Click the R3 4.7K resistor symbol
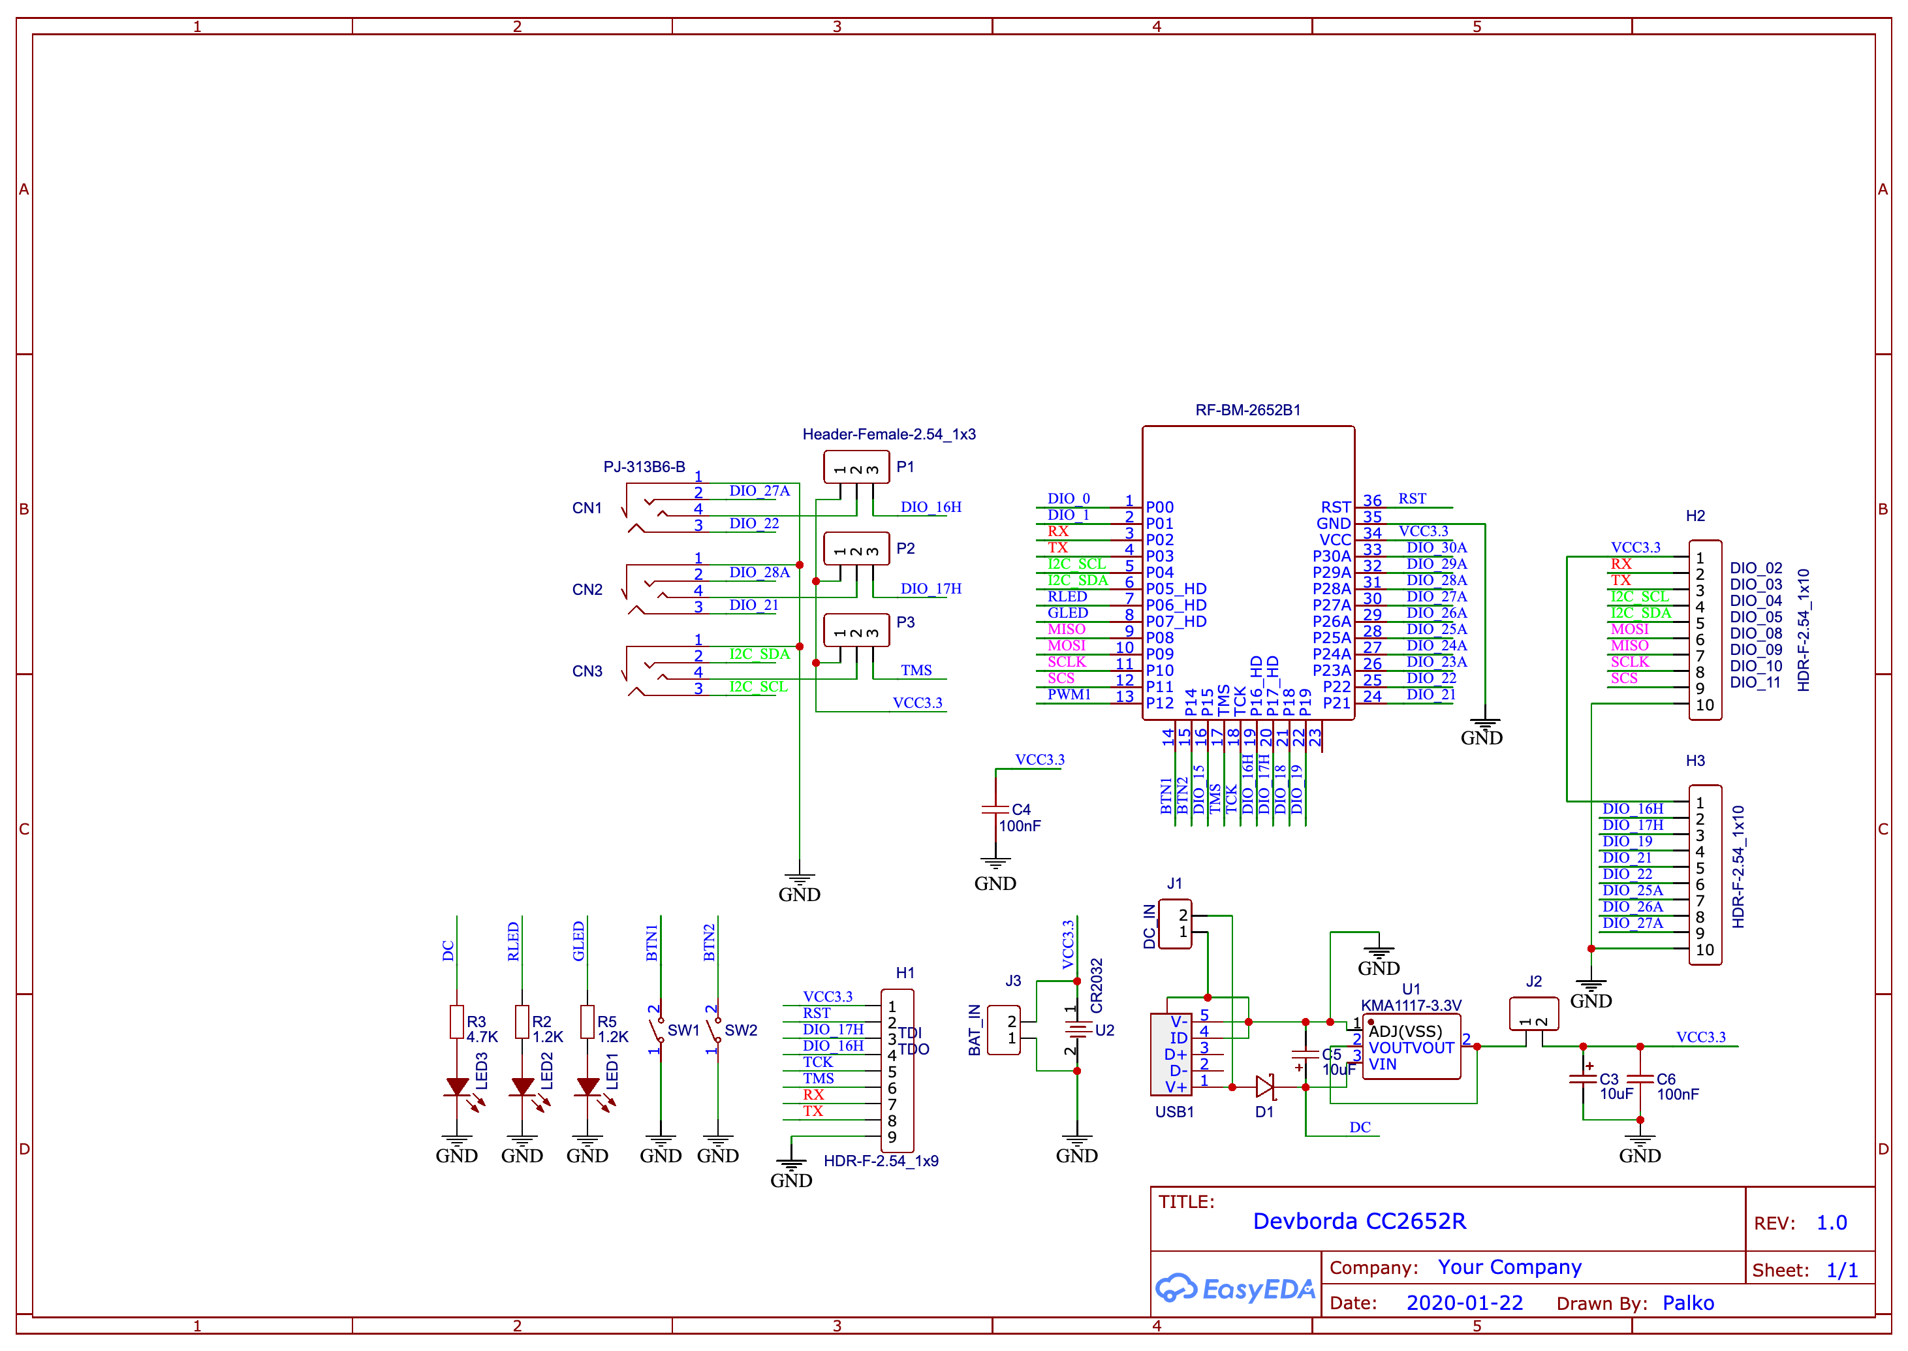Image resolution: width=1908 pixels, height=1351 pixels. (x=456, y=1021)
